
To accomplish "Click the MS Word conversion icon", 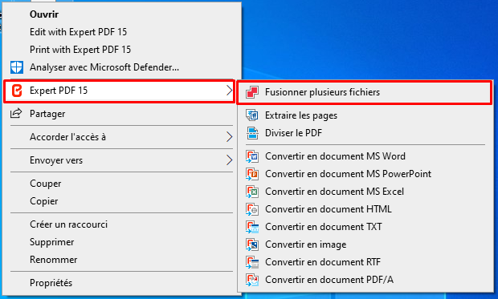I will pyautogui.click(x=252, y=156).
